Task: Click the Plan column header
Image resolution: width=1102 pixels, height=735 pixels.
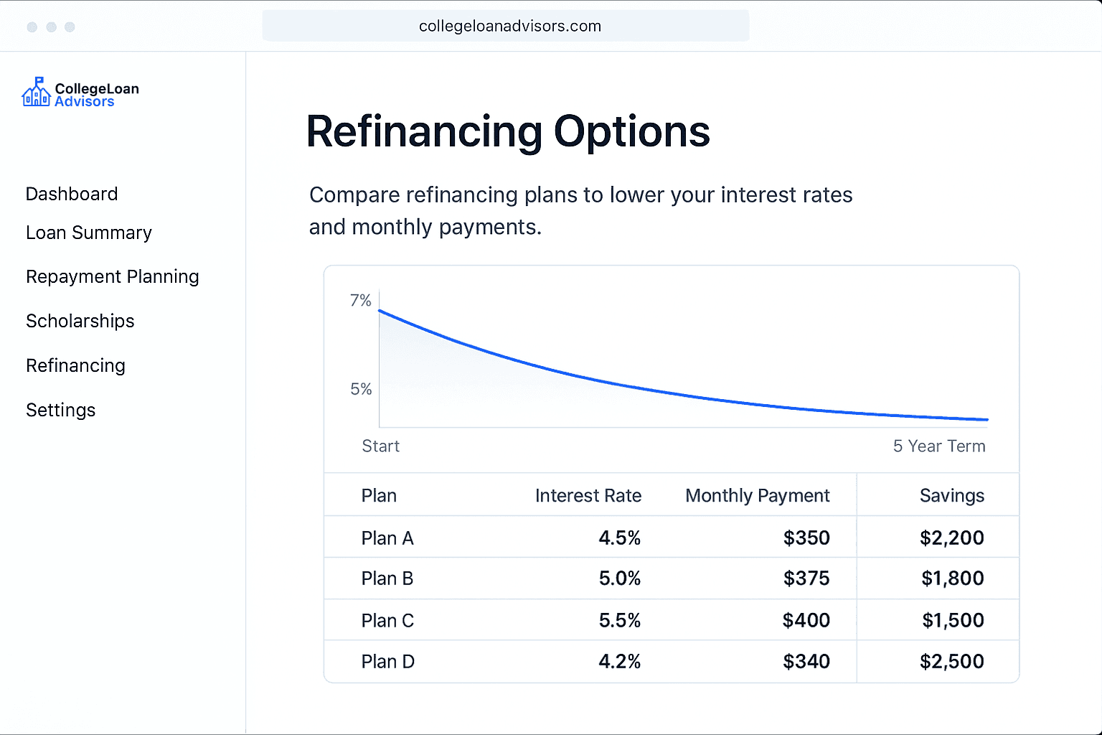Action: point(379,495)
